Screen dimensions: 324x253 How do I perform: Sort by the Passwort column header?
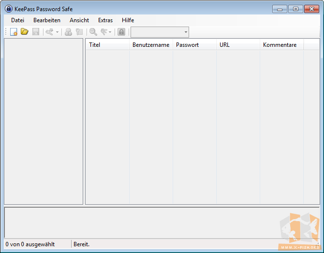pyautogui.click(x=195, y=45)
